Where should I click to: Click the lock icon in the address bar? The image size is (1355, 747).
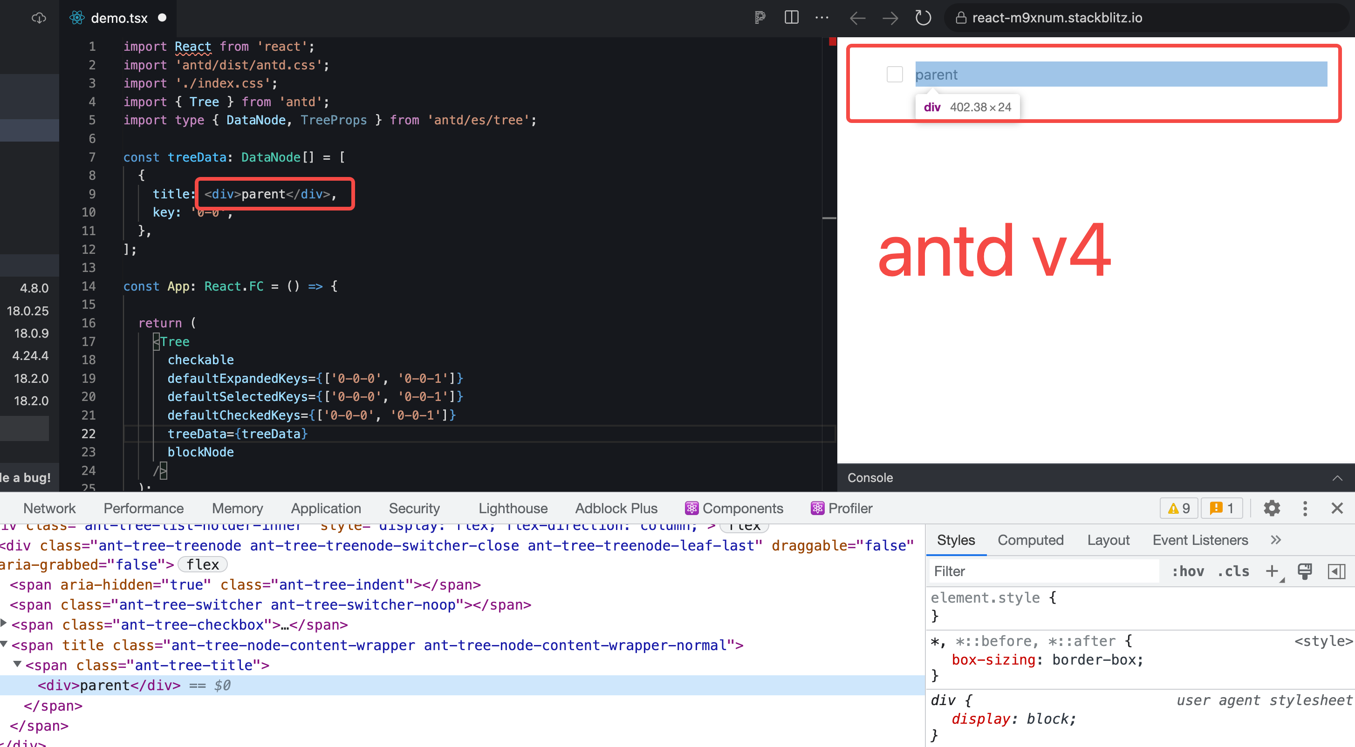(962, 17)
